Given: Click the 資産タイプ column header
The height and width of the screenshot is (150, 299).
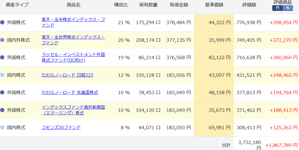Looking at the screenshot, I should pos(17,5).
